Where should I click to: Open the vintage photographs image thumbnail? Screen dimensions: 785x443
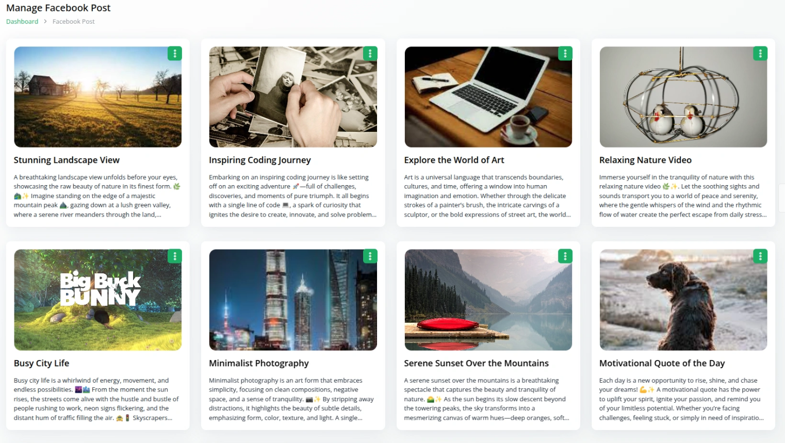(293, 97)
